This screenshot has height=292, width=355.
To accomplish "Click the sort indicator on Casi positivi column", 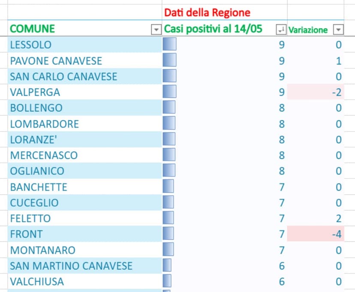I will pyautogui.click(x=281, y=29).
